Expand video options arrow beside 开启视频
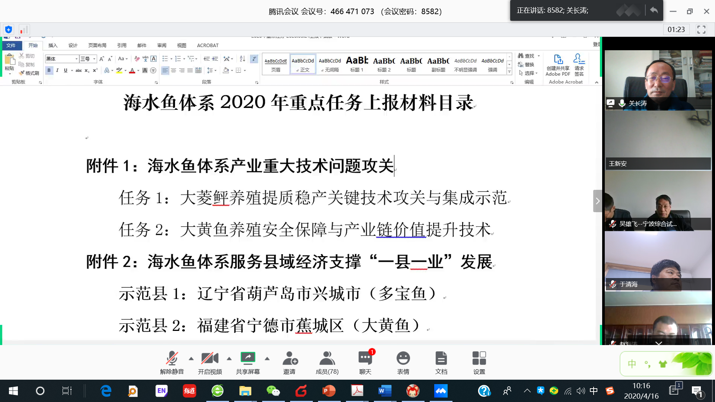 pos(229,358)
